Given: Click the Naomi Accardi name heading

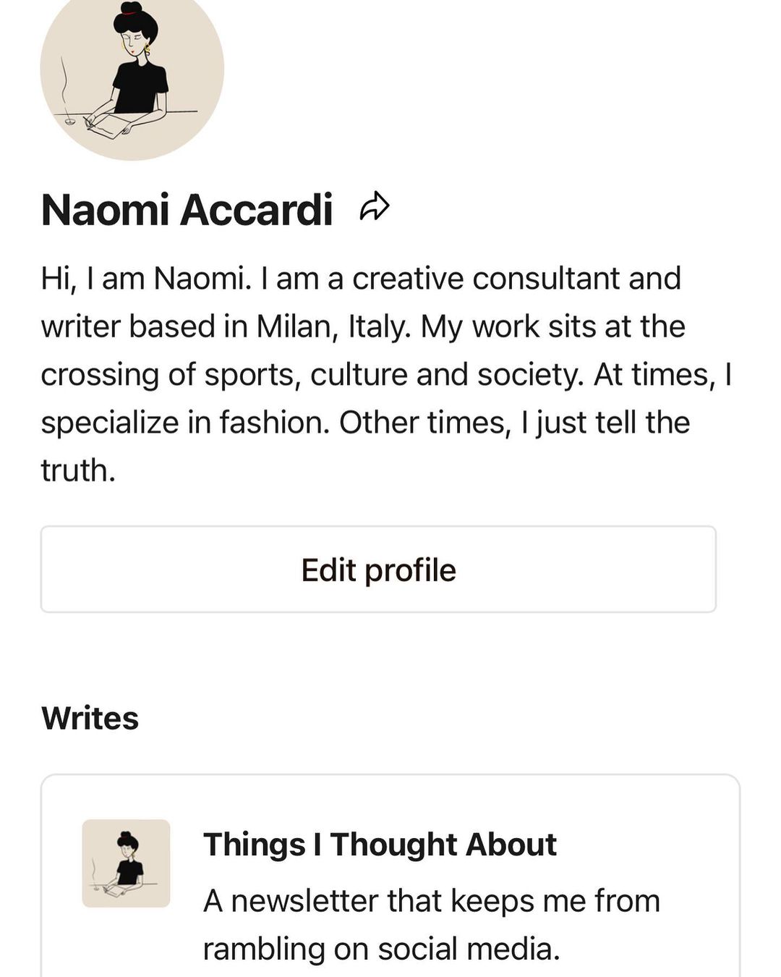Looking at the screenshot, I should tap(187, 210).
